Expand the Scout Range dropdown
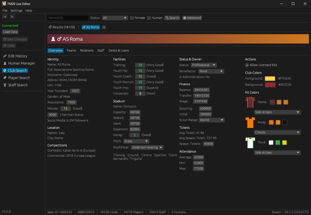The height and width of the screenshot is (215, 311). [212, 120]
